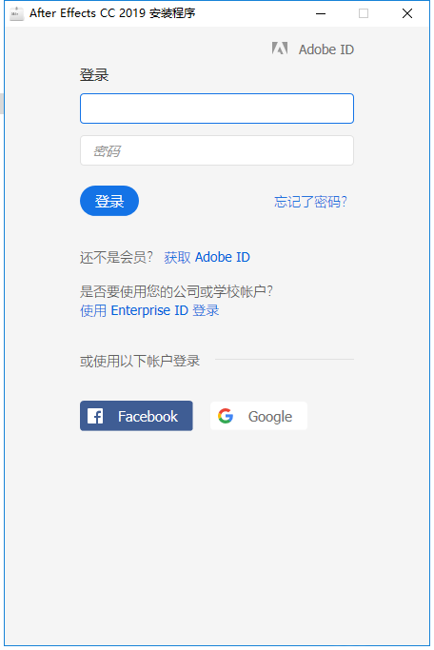Click into the 密码 password field
434x650 pixels.
pyautogui.click(x=217, y=150)
